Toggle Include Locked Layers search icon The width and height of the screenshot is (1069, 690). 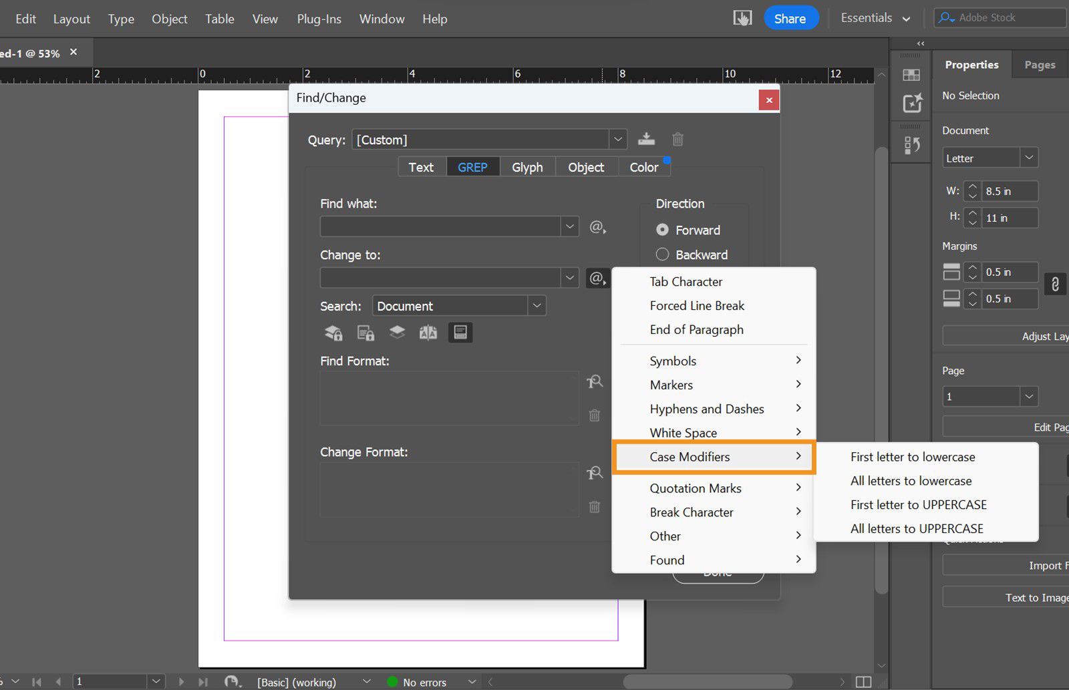pyautogui.click(x=333, y=333)
